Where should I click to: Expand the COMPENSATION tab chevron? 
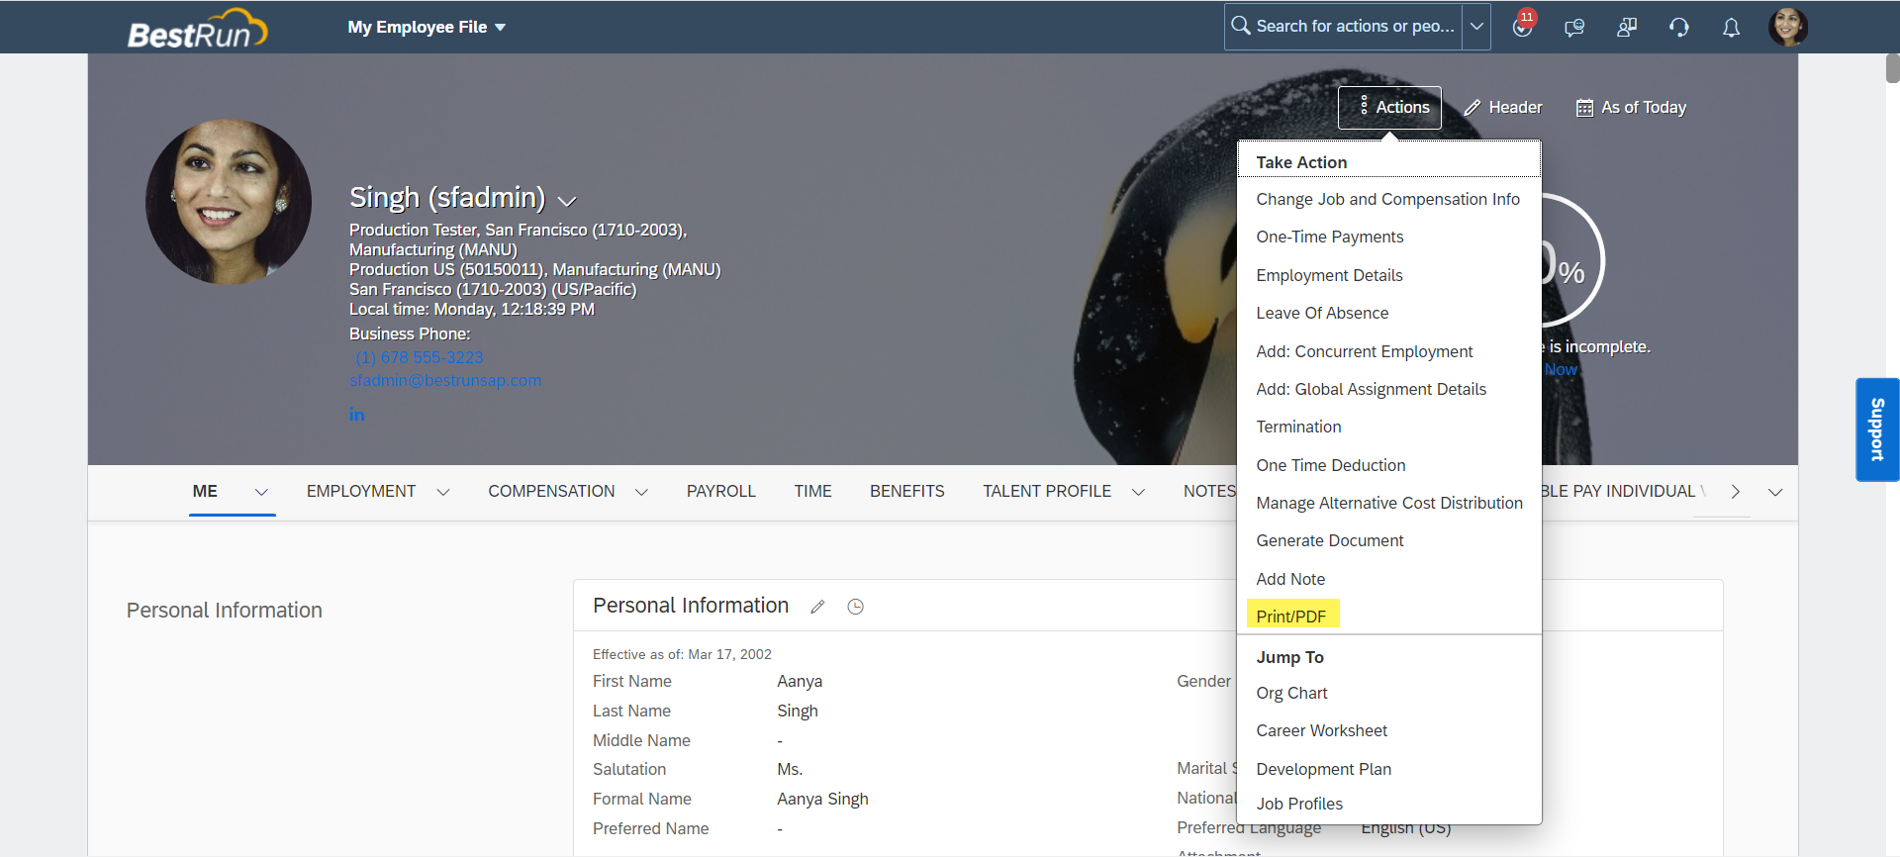point(641,492)
